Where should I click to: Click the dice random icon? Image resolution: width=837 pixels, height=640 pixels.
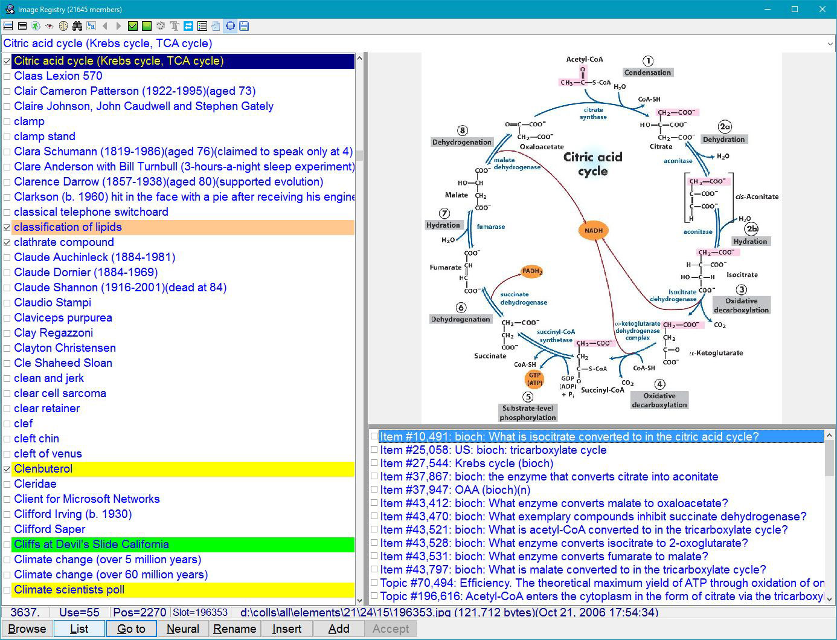[161, 26]
